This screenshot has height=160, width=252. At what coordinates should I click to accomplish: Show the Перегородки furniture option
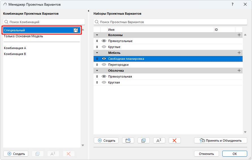click(x=104, y=65)
